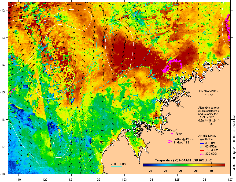Click the 121 longitude axis label
This screenshot has width=236, height=182.
(71, 179)
